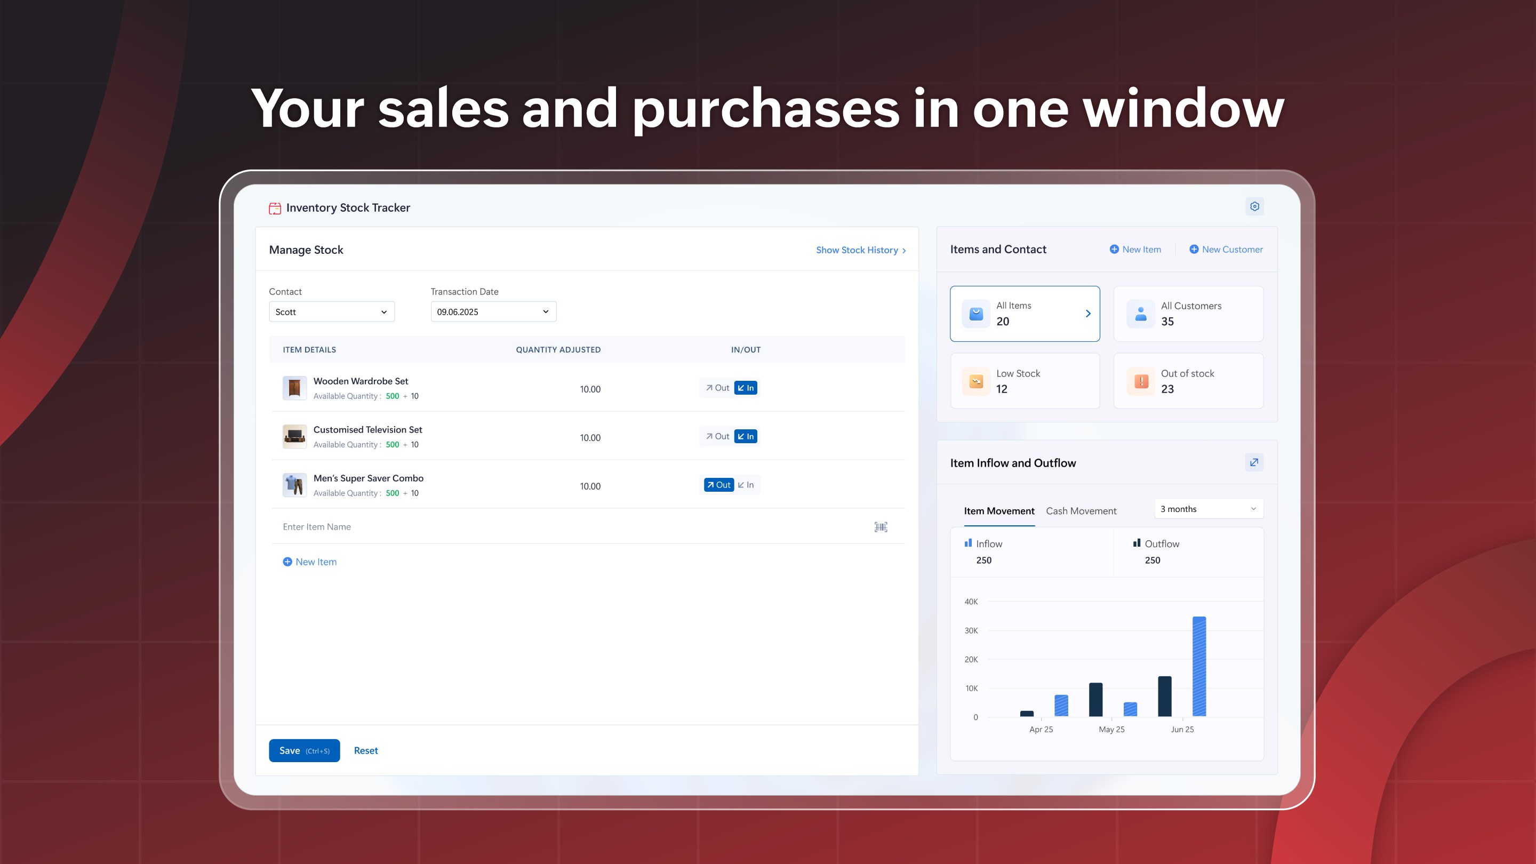Click the tall Jun 25 inflow bar

[1198, 666]
